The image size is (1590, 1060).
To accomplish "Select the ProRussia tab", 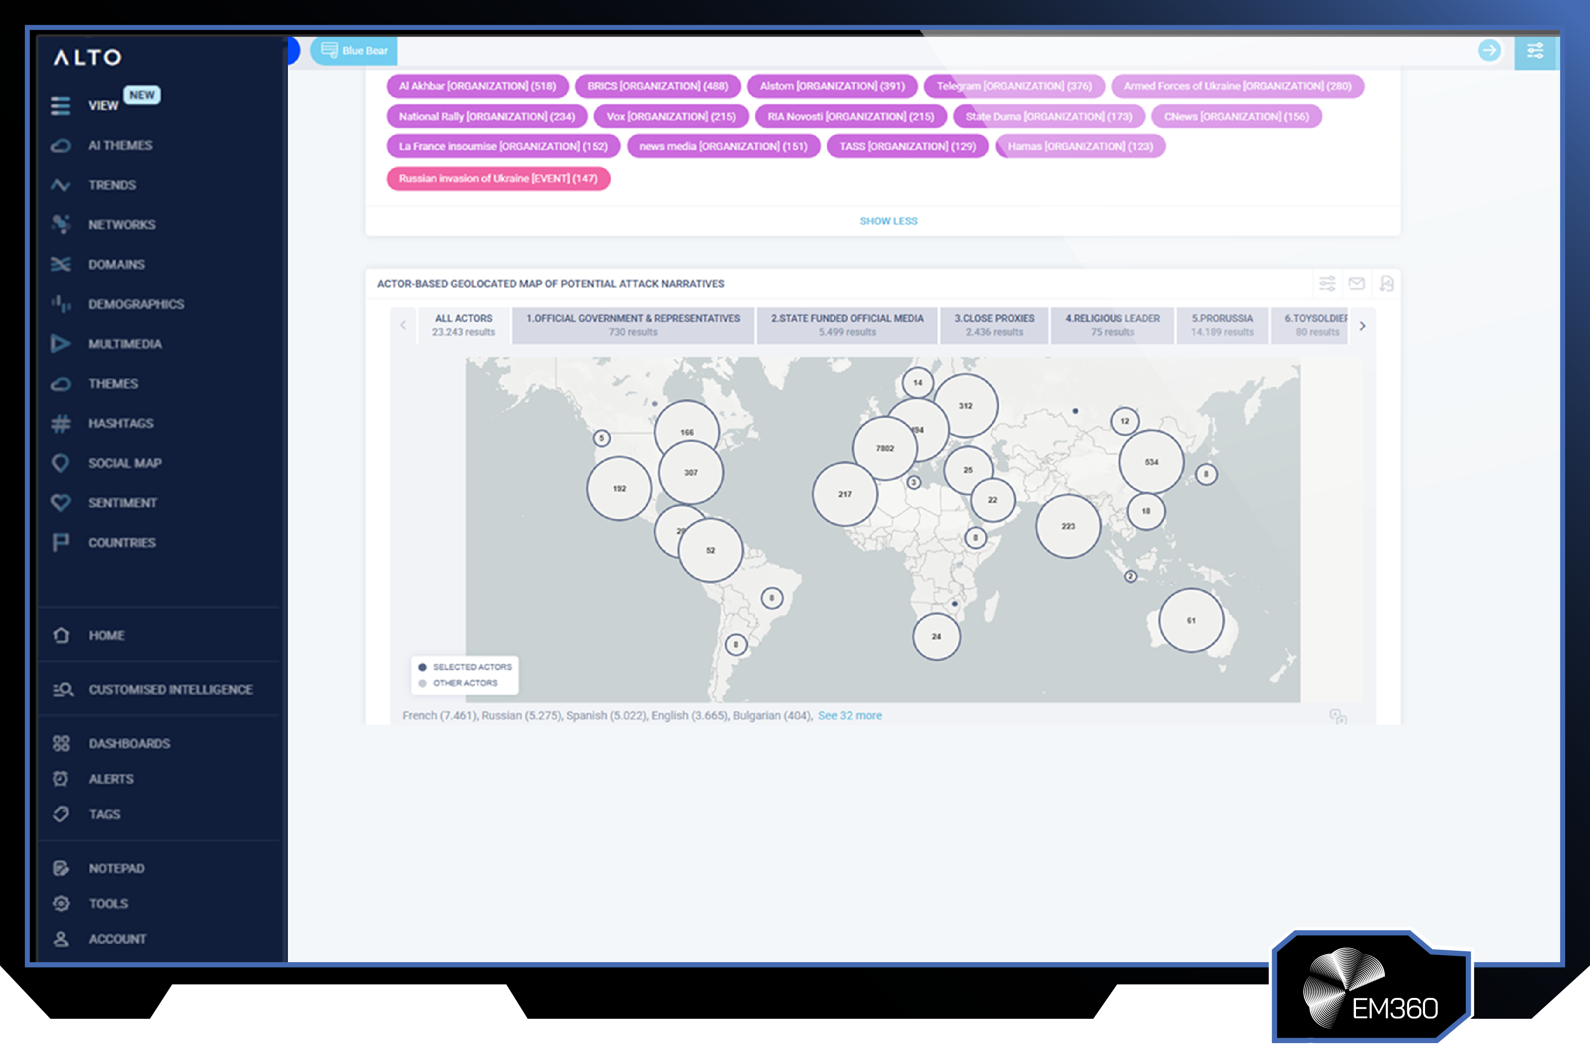I will (x=1222, y=325).
